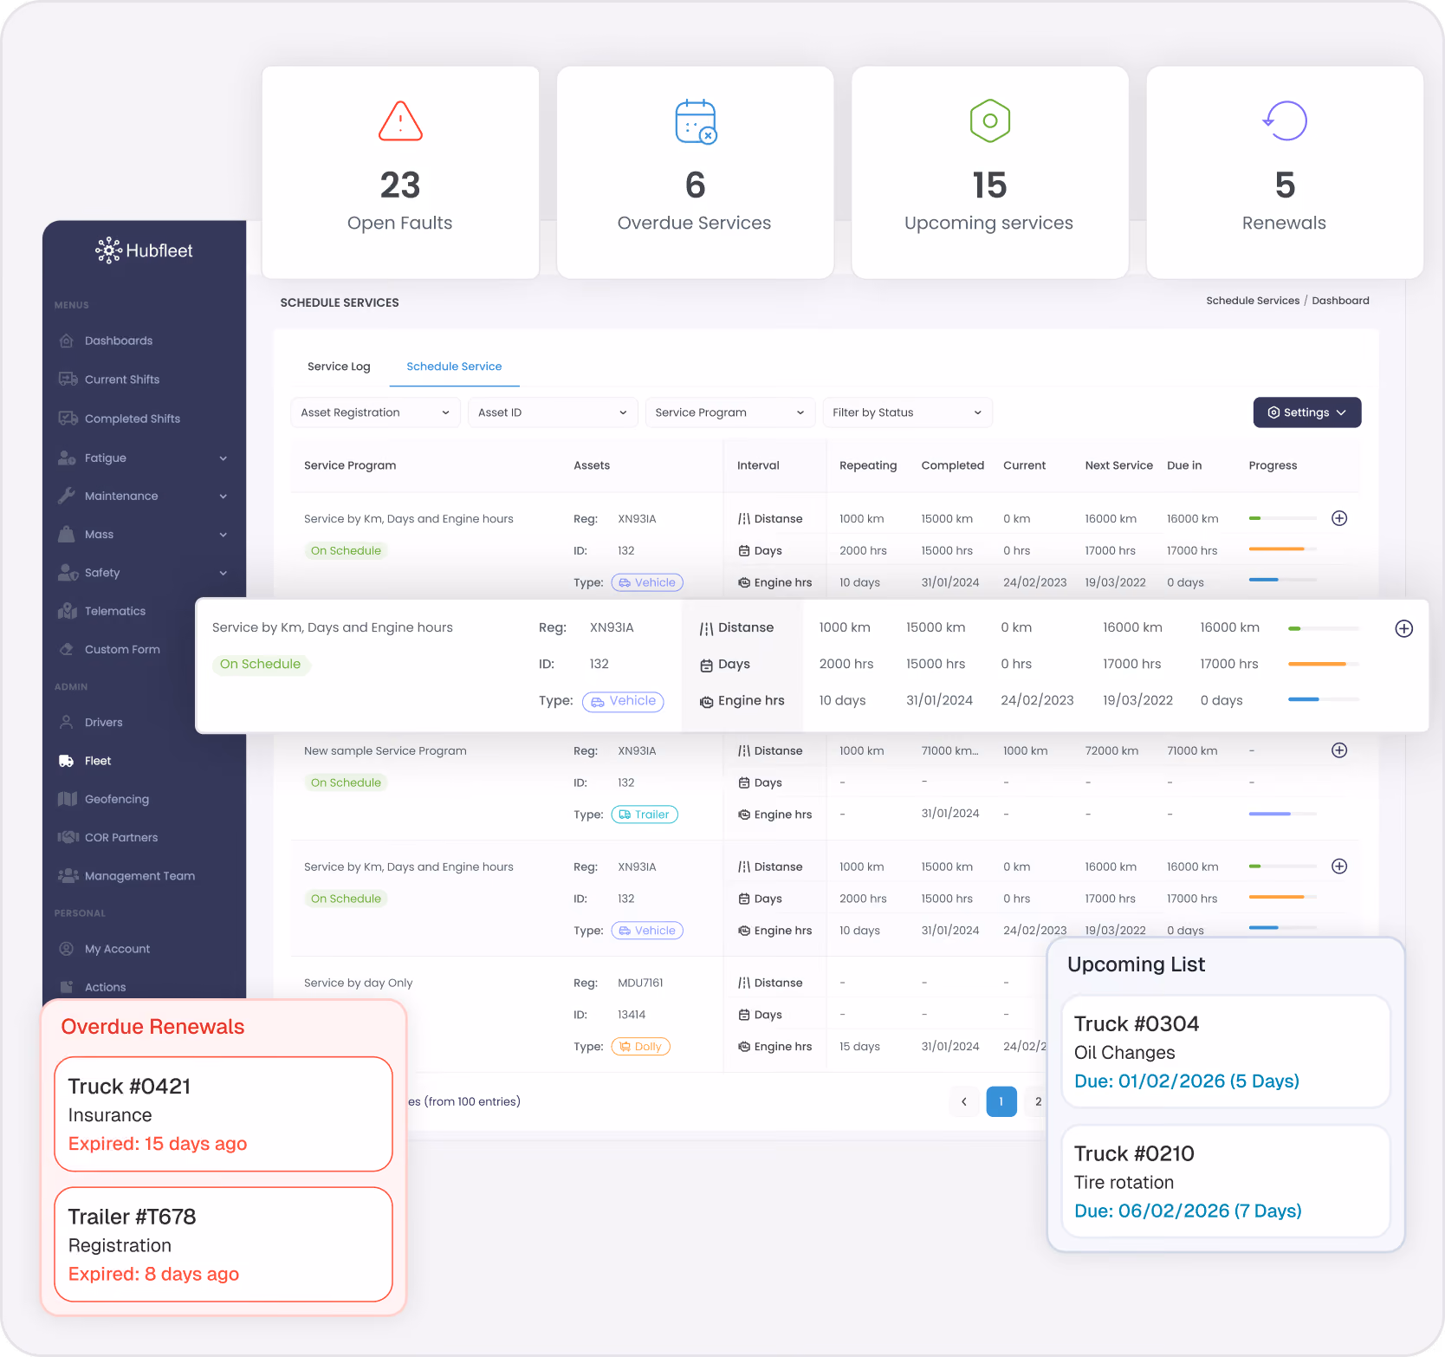Open the Geofencing menu item
The image size is (1445, 1357).
coord(117,799)
